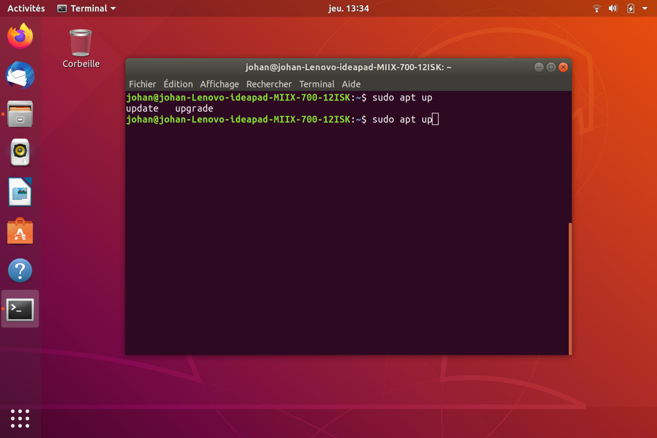The width and height of the screenshot is (657, 438).
Task: Click the battery status icon
Action: [x=630, y=8]
